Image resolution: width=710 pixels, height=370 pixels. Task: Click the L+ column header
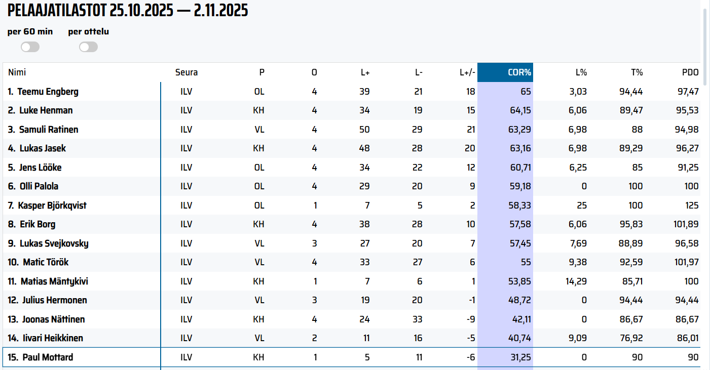point(365,72)
